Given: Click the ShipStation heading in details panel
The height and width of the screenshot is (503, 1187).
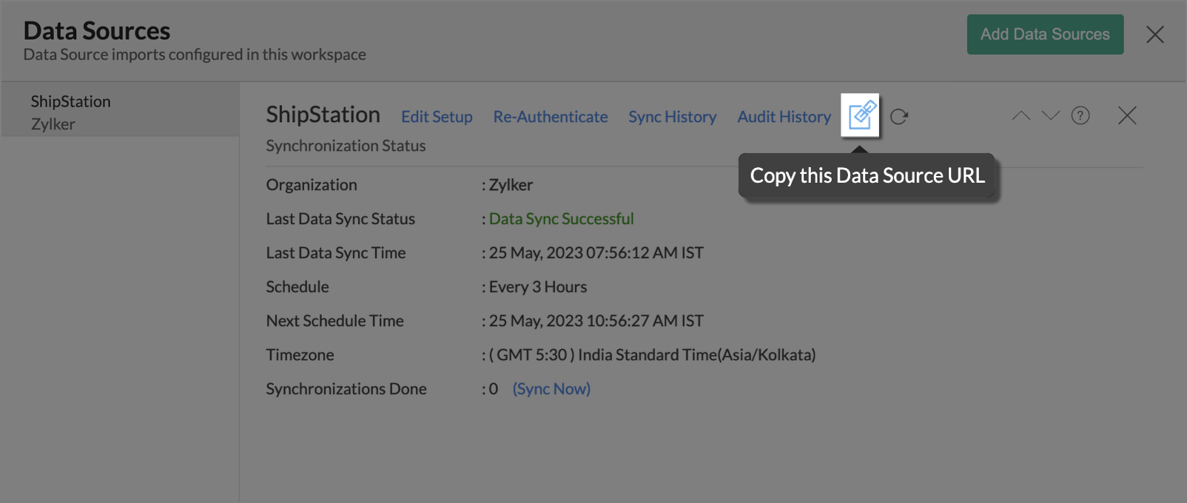Looking at the screenshot, I should 323,115.
